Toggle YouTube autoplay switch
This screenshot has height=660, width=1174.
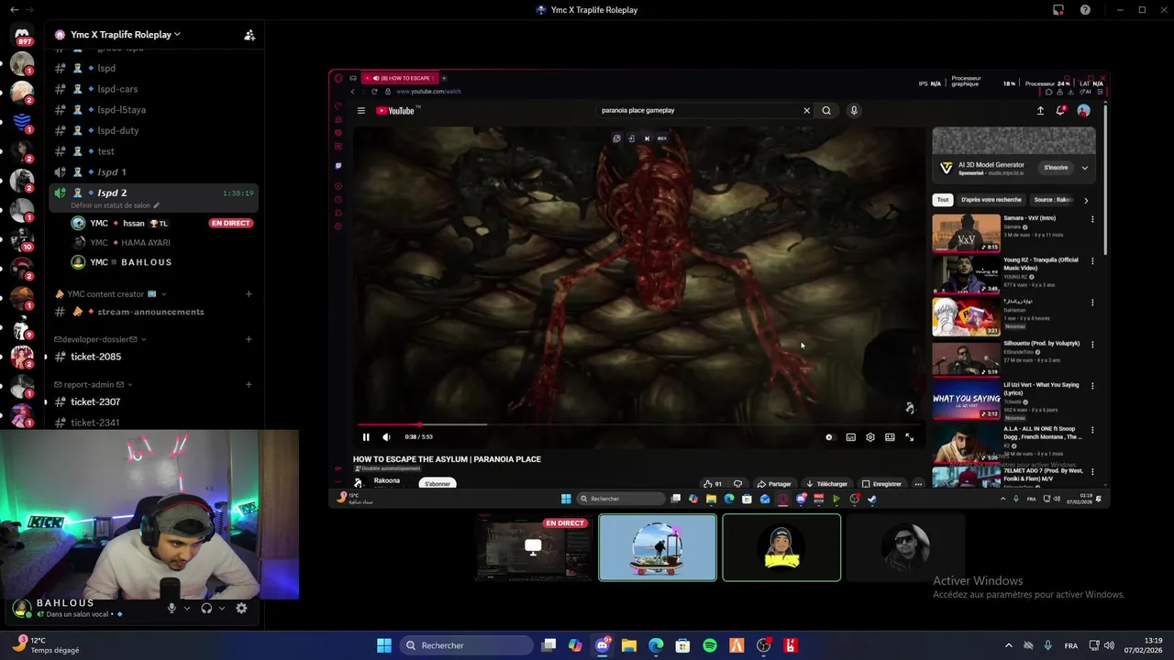coord(829,437)
